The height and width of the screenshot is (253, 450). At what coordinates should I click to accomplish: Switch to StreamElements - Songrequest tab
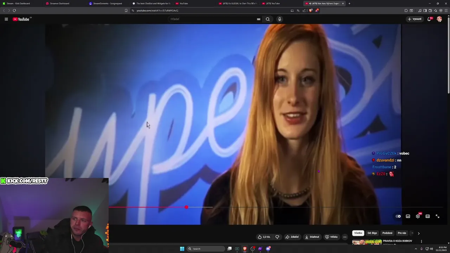tap(108, 4)
